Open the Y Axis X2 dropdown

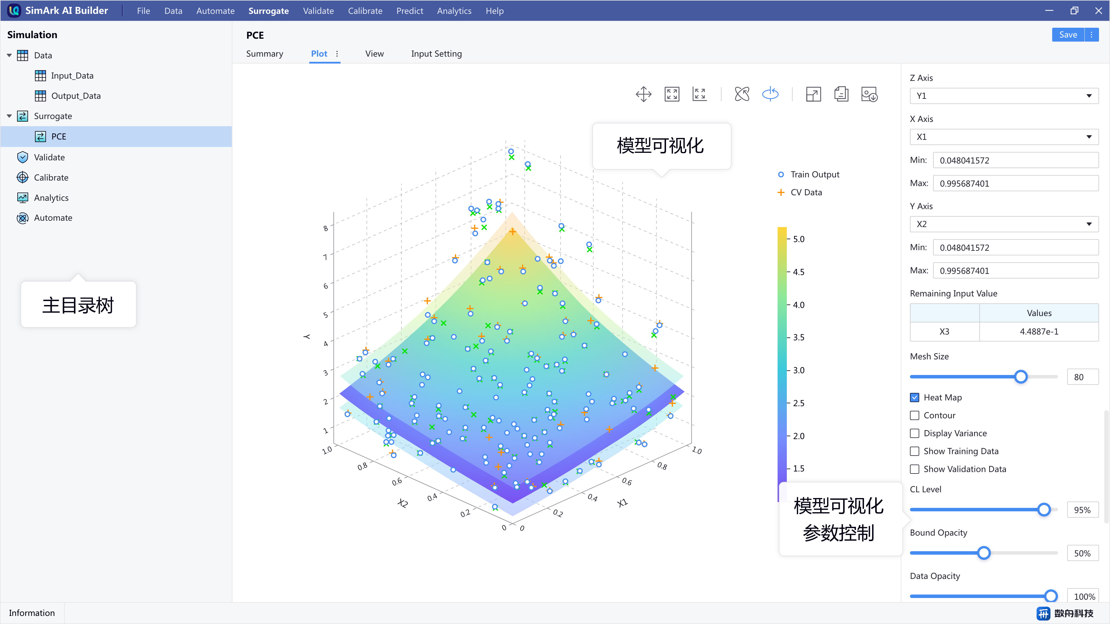click(x=1004, y=224)
